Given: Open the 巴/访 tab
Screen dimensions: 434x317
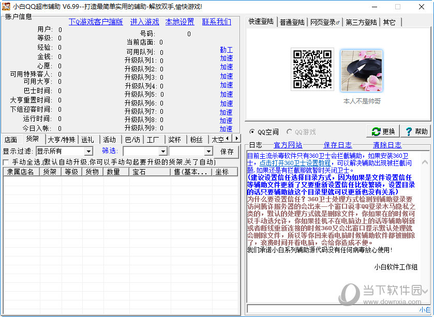Looking at the screenshot, I should click(x=132, y=140).
